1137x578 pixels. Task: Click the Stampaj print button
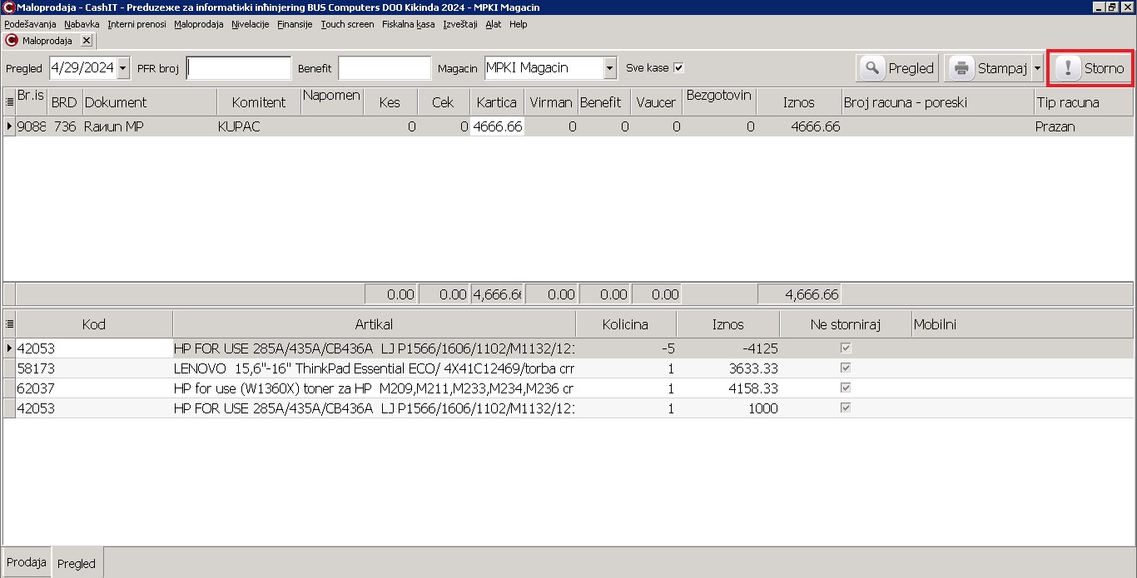(x=988, y=68)
